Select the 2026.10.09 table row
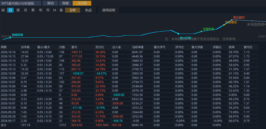 click(x=129, y=73)
